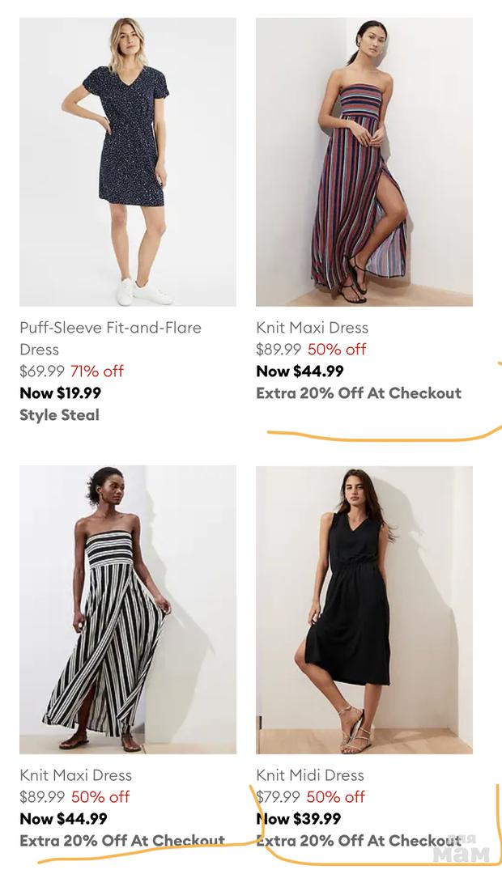This screenshot has height=874, width=502.
Task: Click the Style Steal label
Action: click(59, 415)
